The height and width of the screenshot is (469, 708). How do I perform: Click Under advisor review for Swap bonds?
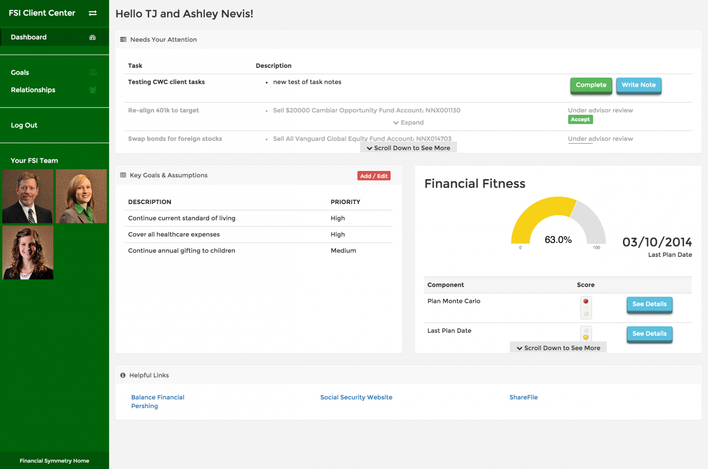click(600, 139)
